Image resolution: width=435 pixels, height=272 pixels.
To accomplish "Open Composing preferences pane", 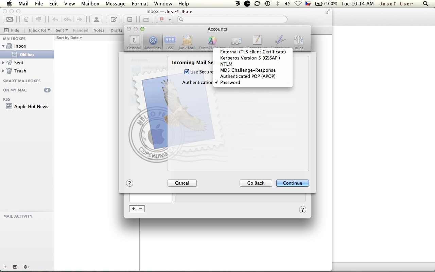I will click(257, 42).
